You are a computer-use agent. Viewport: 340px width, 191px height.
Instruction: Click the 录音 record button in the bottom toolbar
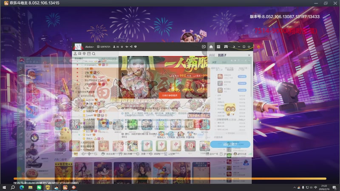[x=141, y=154]
